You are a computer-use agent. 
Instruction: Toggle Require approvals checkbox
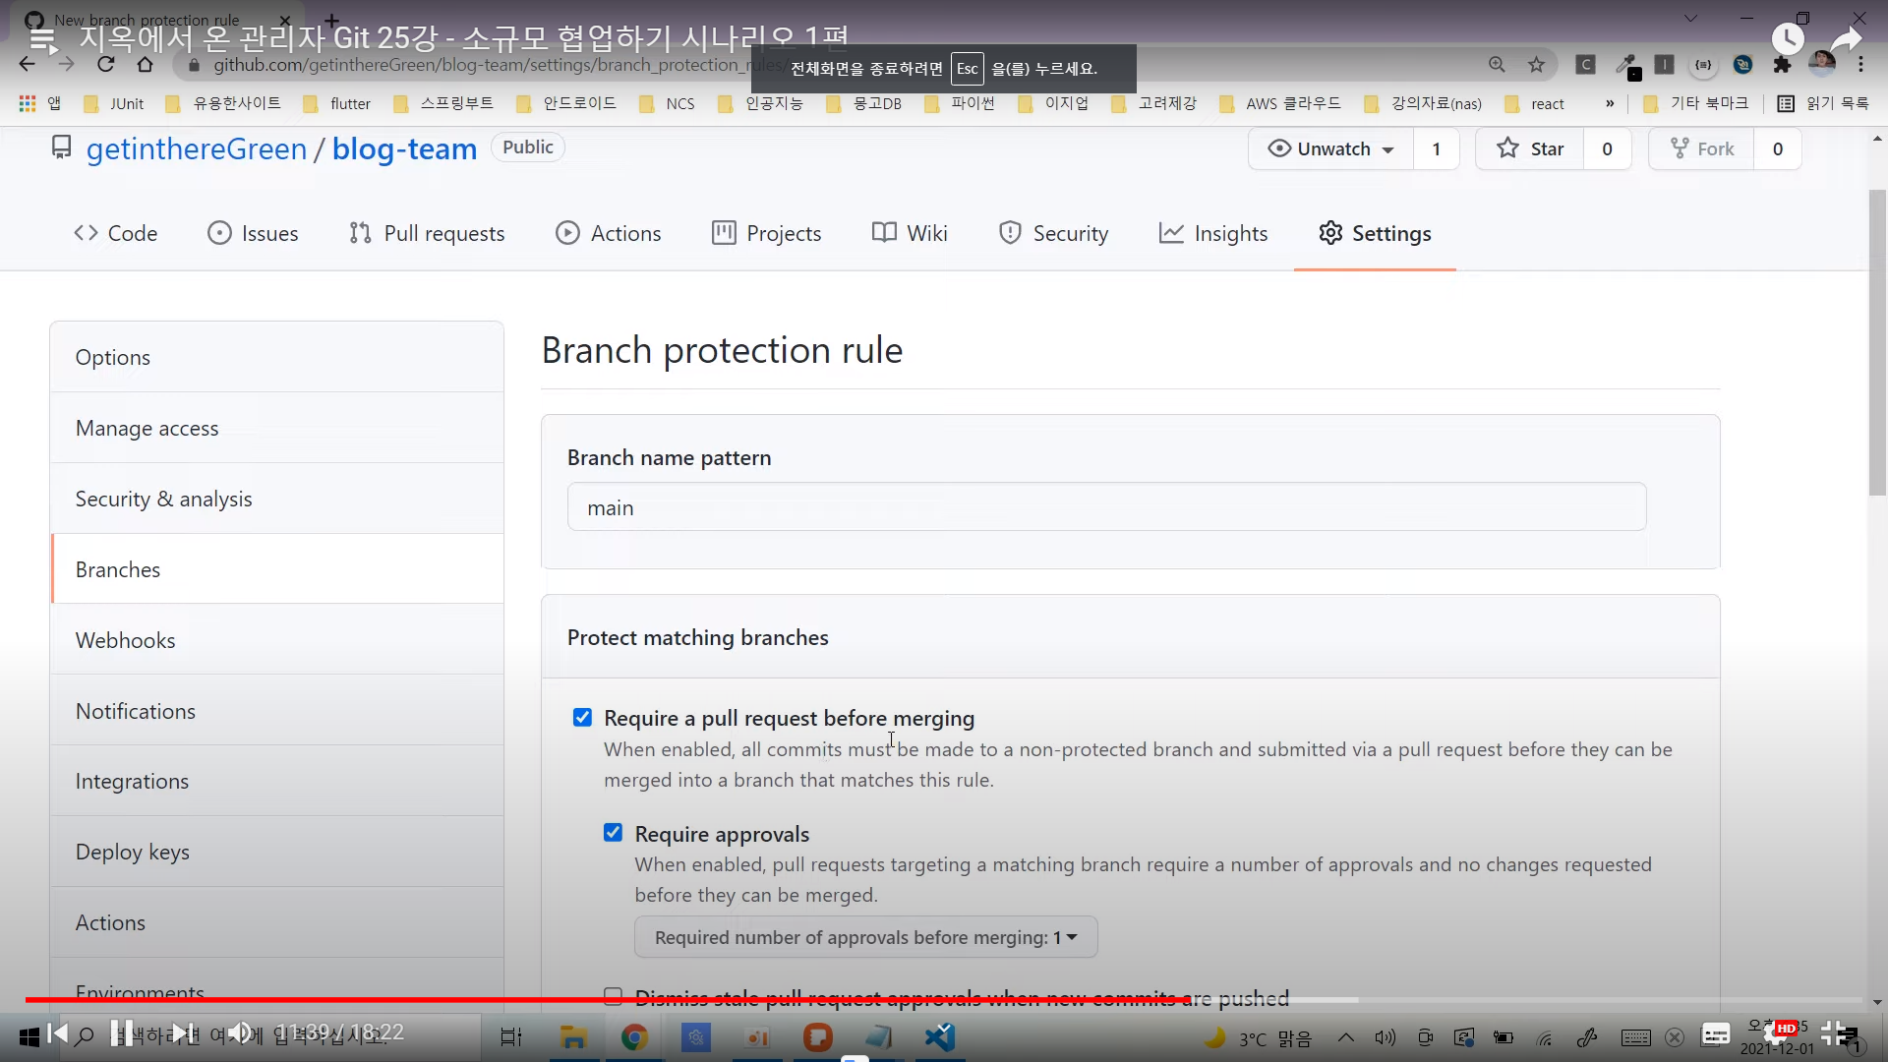[613, 833]
